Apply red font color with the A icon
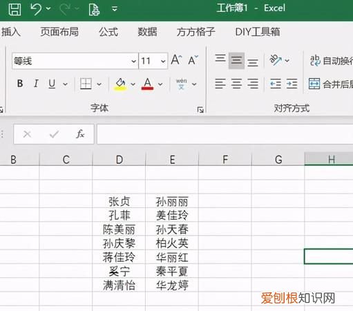Image resolution: width=353 pixels, height=311 pixels. (x=147, y=84)
